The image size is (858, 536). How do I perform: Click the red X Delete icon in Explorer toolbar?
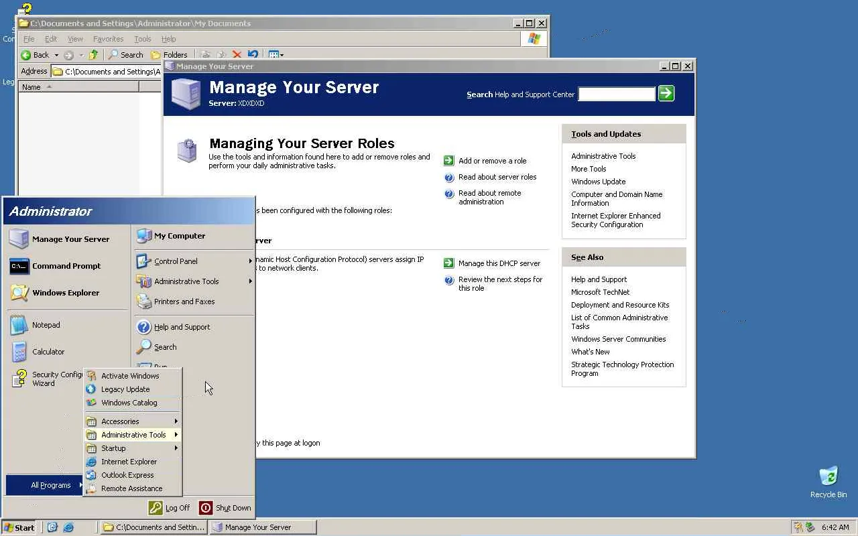click(237, 55)
